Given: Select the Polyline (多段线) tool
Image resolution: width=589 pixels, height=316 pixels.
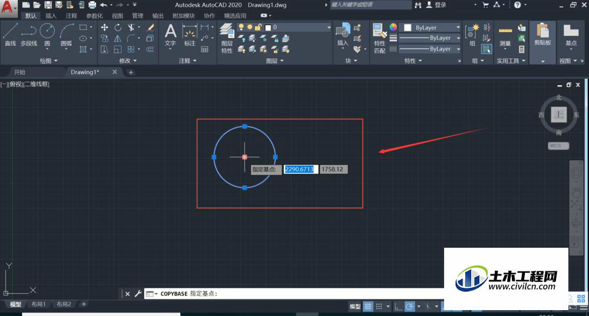Looking at the screenshot, I should click(x=29, y=35).
